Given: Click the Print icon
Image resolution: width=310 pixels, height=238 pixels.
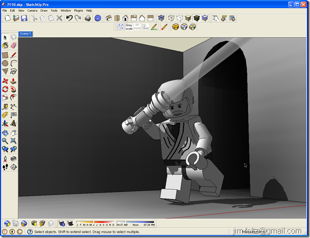Looking at the screenshot, I should [87, 18].
